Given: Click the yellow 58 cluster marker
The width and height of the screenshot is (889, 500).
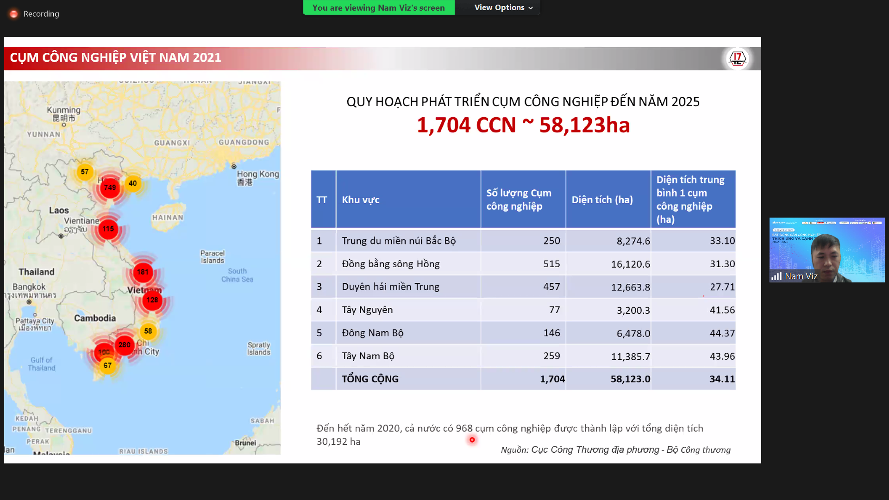Looking at the screenshot, I should [148, 331].
